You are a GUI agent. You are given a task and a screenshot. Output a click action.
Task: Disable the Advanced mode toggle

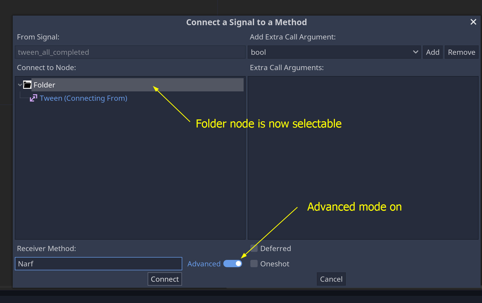233,264
